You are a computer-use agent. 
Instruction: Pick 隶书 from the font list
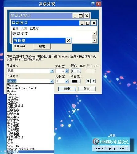(30, 140)
